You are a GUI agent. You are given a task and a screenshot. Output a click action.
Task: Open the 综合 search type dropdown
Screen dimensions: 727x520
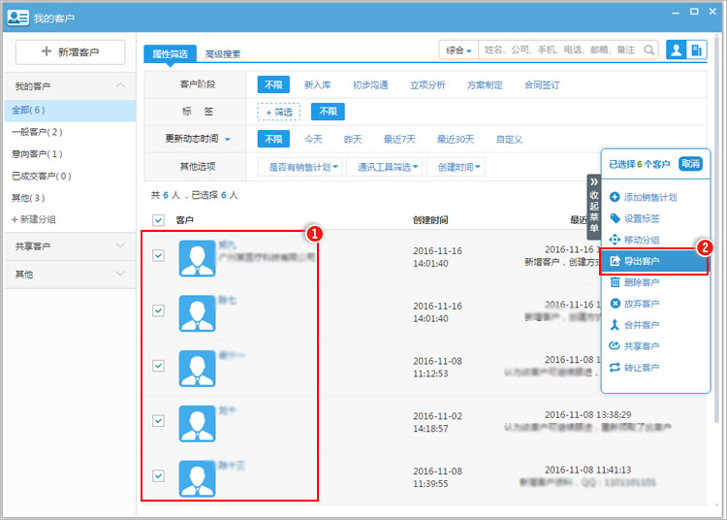tap(458, 50)
